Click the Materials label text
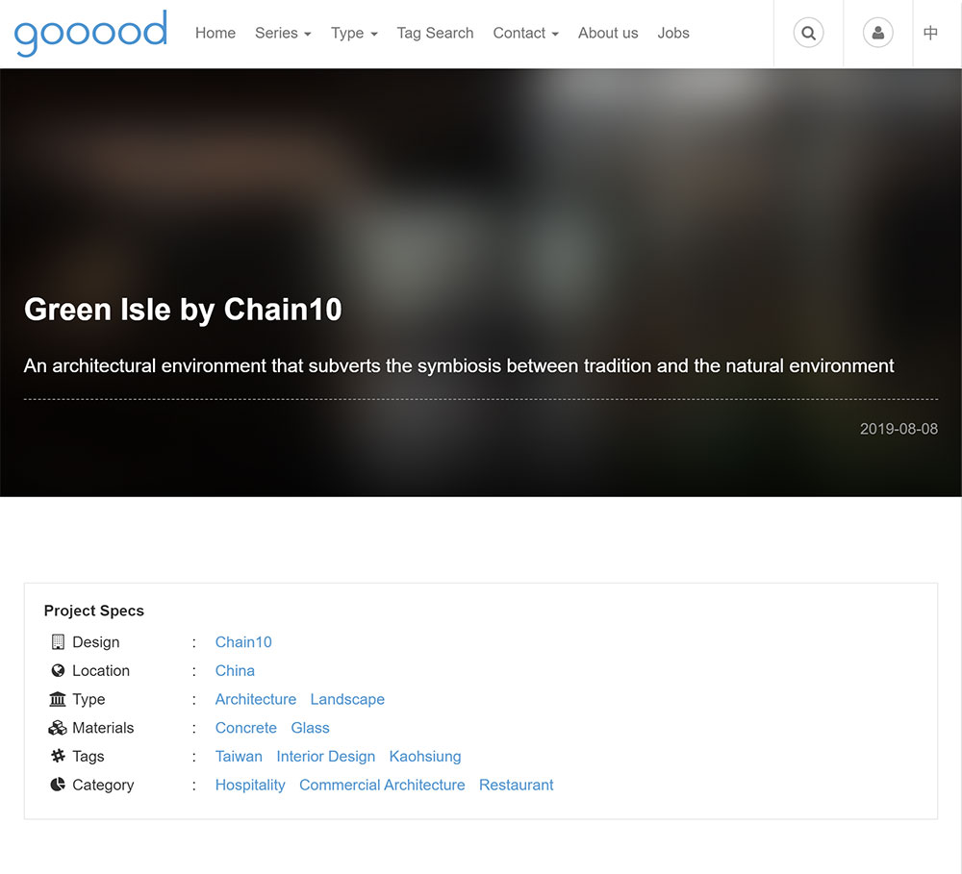This screenshot has width=962, height=874. click(x=103, y=728)
